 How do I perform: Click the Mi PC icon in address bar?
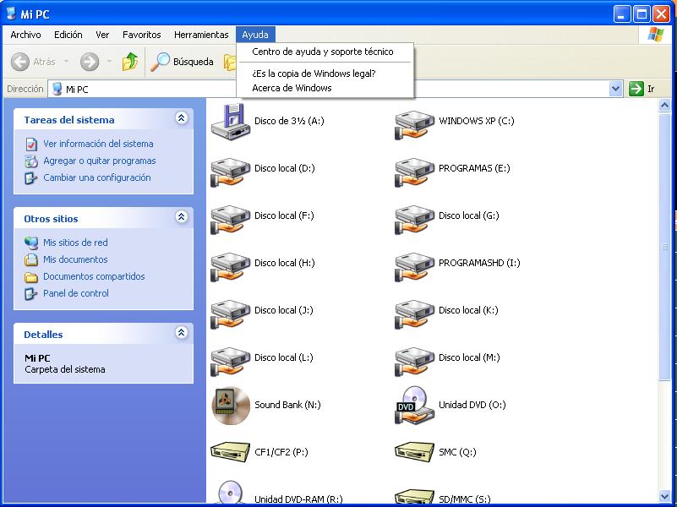pyautogui.click(x=57, y=89)
